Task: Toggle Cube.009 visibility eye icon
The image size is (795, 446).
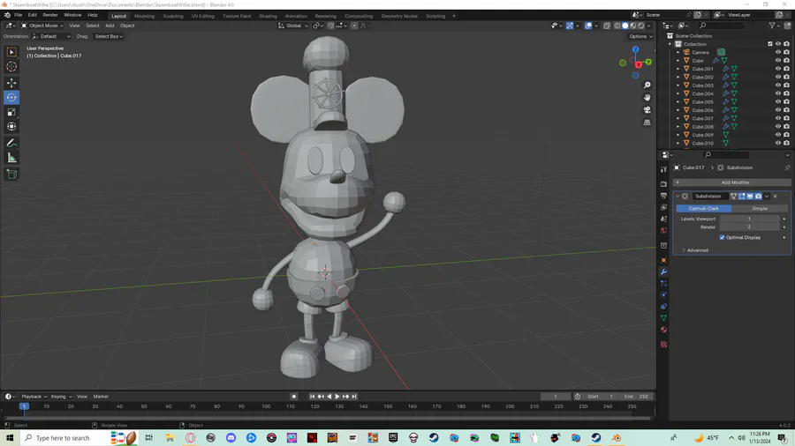Action: tap(777, 135)
